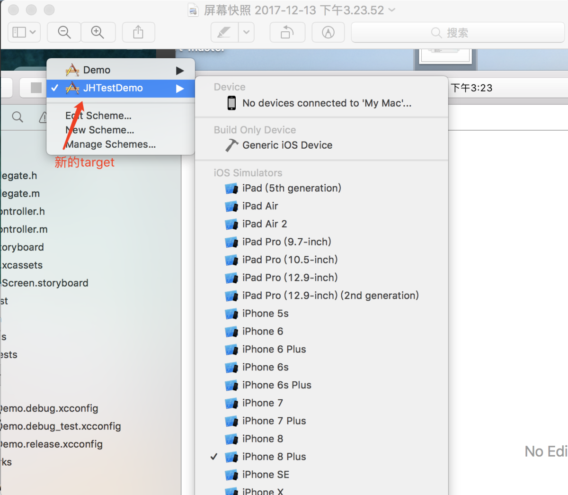
Task: Choose the iPhone 8 simulator
Action: pos(321,439)
